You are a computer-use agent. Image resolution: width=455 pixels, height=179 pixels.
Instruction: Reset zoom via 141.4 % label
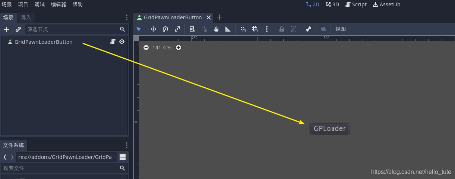click(x=162, y=48)
